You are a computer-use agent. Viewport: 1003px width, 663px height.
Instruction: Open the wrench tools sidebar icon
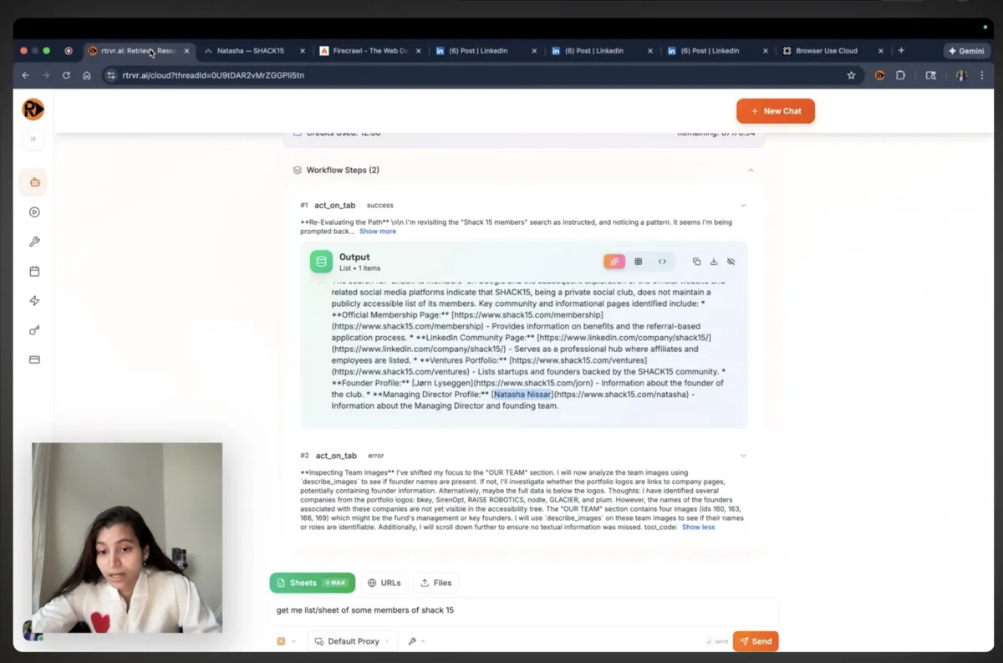[x=34, y=242]
